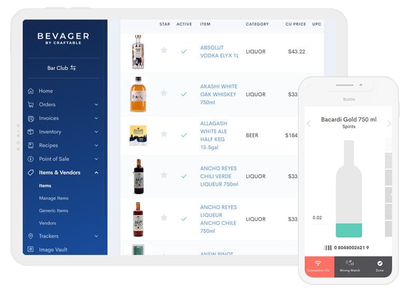Image resolution: width=409 pixels, height=293 pixels.
Task: Open the ABSOLUT VODKA ELYX 1L item link
Action: pos(220,52)
